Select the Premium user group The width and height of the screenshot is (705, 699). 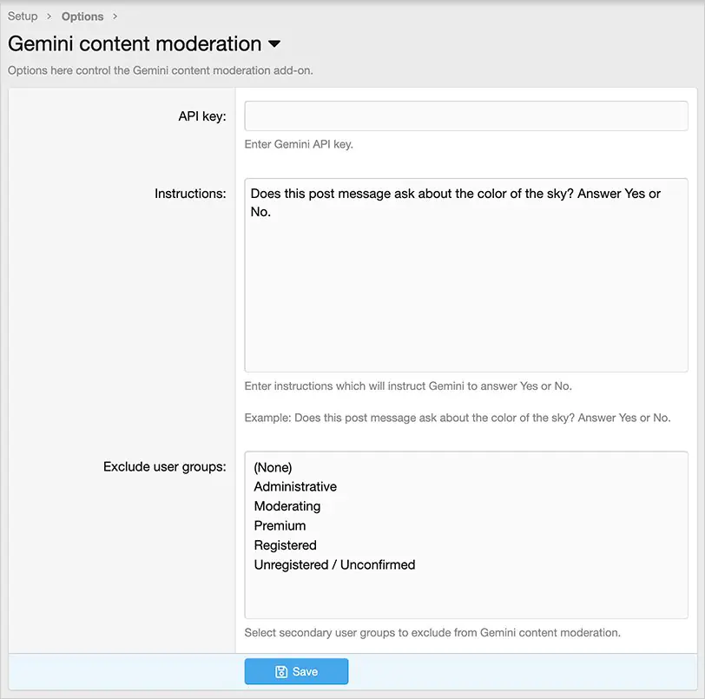click(x=280, y=525)
